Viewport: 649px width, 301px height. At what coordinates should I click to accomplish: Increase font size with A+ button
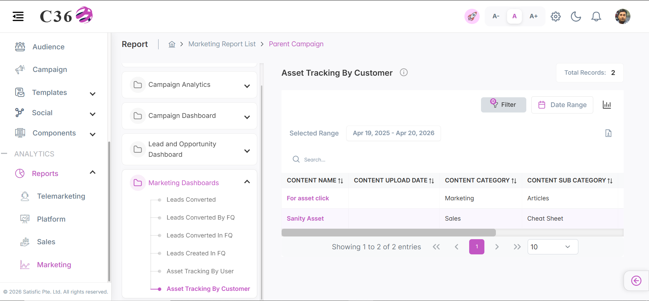(x=534, y=16)
